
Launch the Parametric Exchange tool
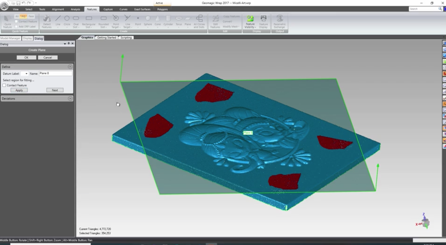[280, 21]
